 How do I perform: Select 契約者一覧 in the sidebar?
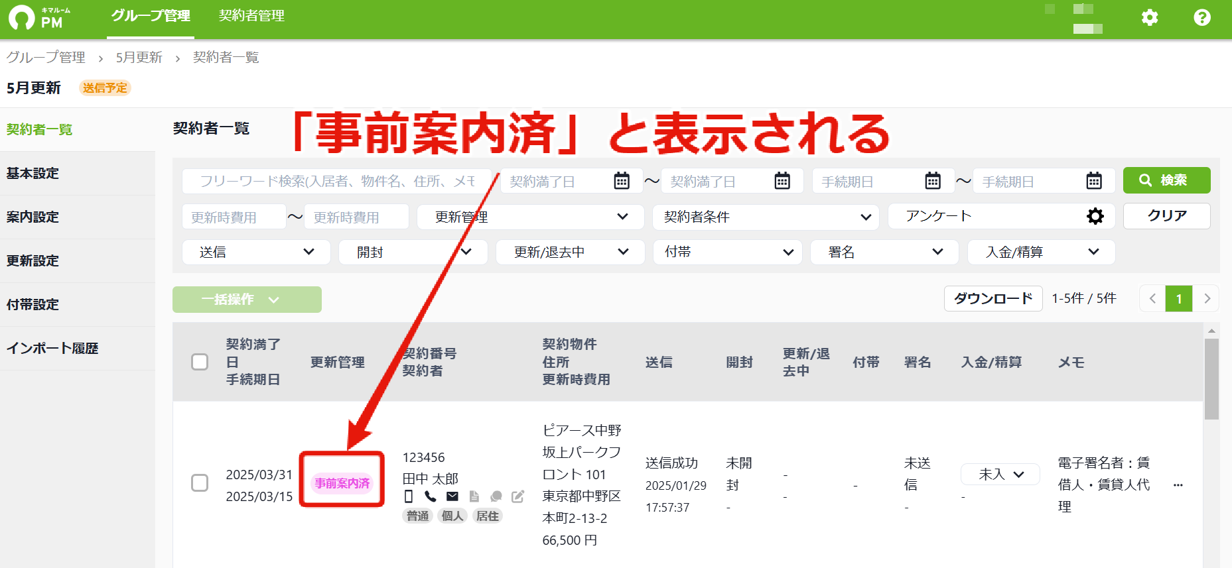pyautogui.click(x=78, y=129)
